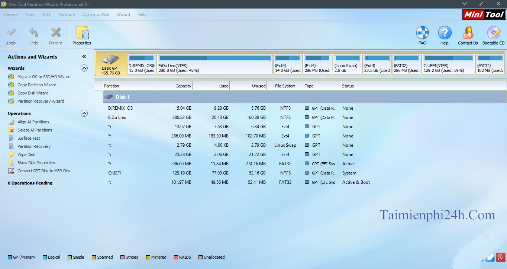Screen dimensions: 507x269
Task: Open the Dynamic Disk menu
Action: (96, 14)
